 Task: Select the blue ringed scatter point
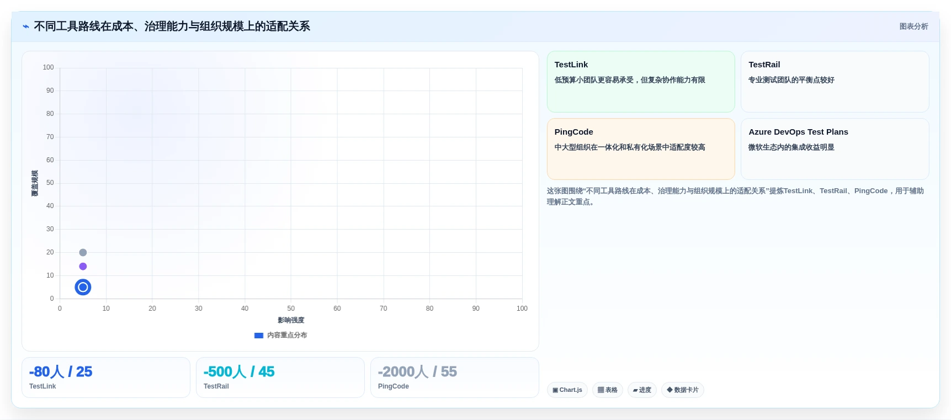coord(83,287)
